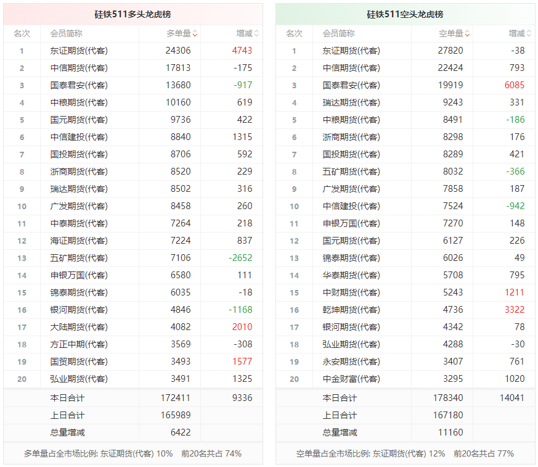Click 会员简称 header in long table
This screenshot has height=467, width=538.
click(x=66, y=34)
